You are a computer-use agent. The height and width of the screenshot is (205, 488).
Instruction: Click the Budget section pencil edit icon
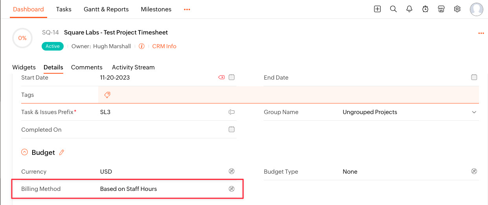pos(62,152)
